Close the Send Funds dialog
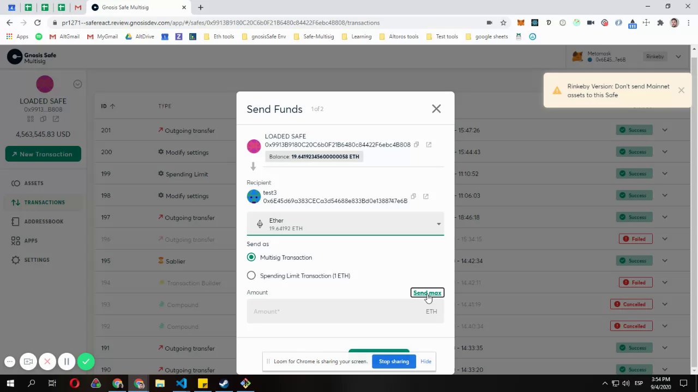 436,109
